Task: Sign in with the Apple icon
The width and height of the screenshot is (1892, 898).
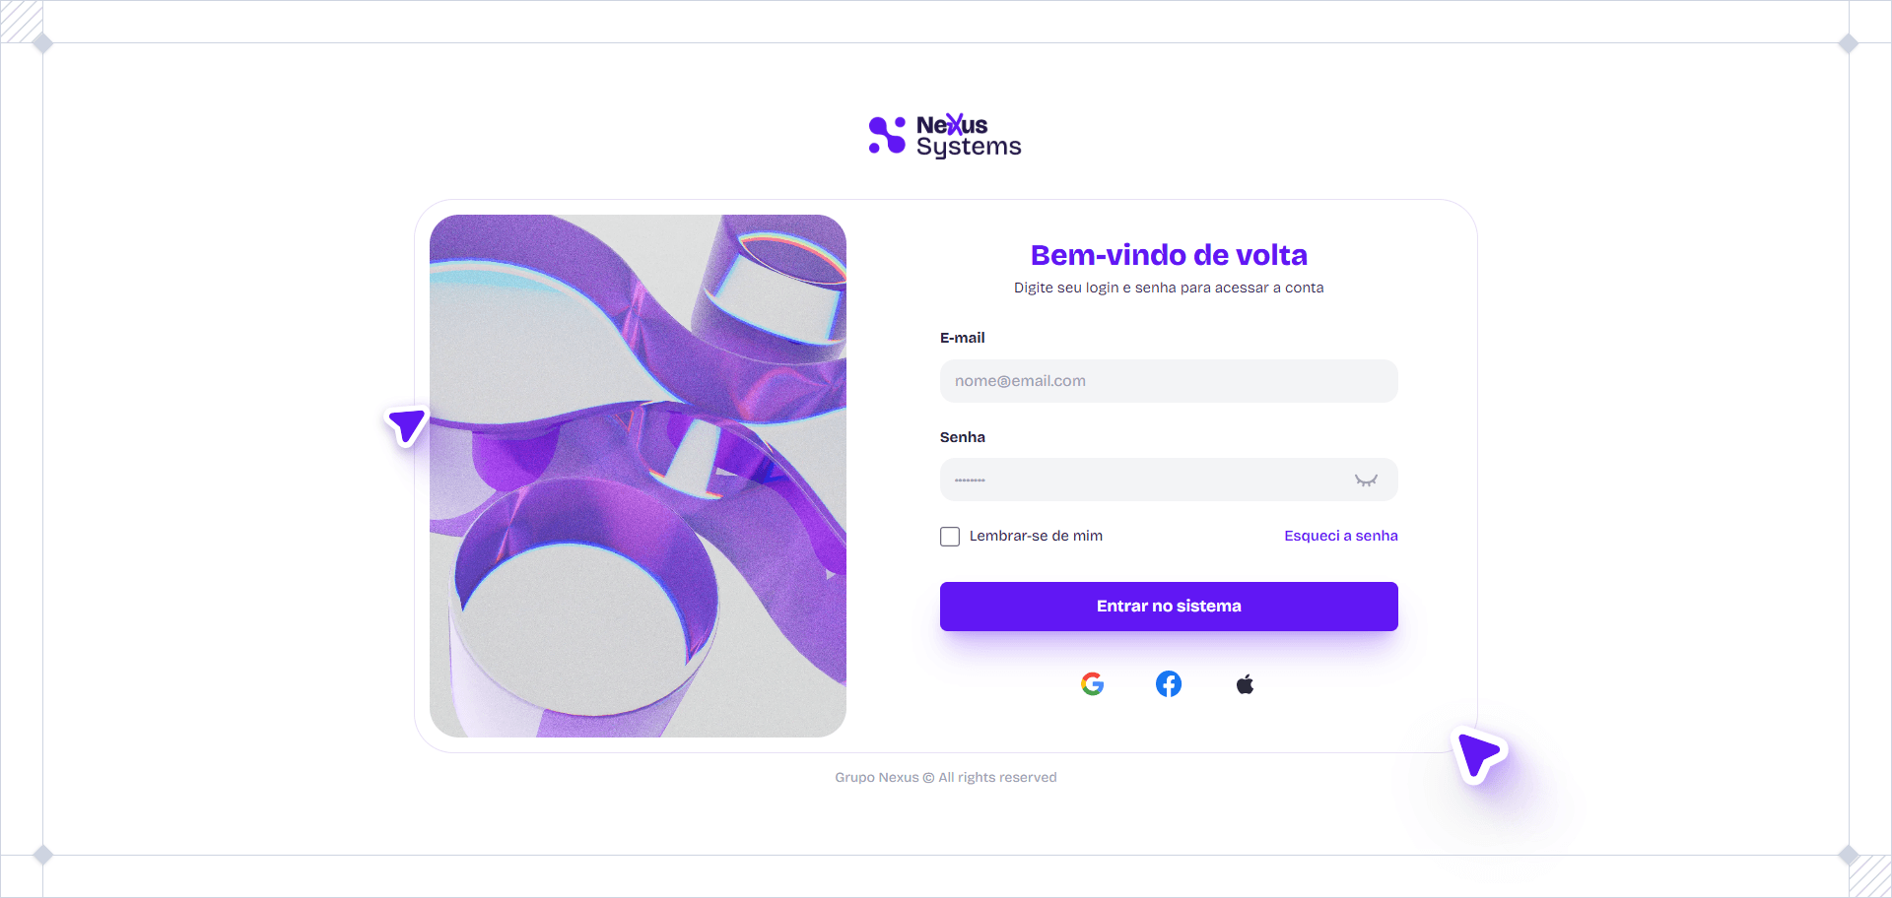Action: pyautogui.click(x=1245, y=684)
